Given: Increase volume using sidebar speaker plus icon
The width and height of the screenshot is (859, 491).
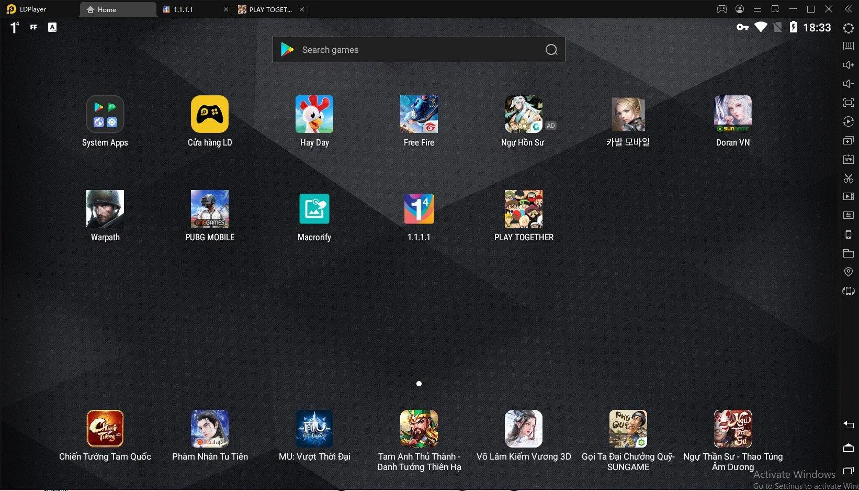Looking at the screenshot, I should [848, 65].
